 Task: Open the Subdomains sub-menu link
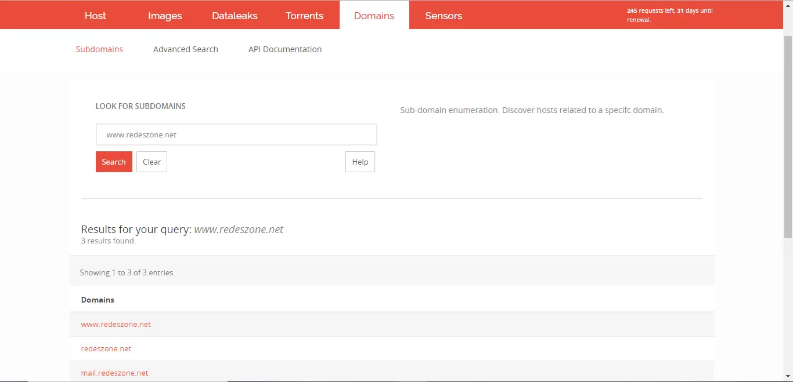[x=99, y=49]
